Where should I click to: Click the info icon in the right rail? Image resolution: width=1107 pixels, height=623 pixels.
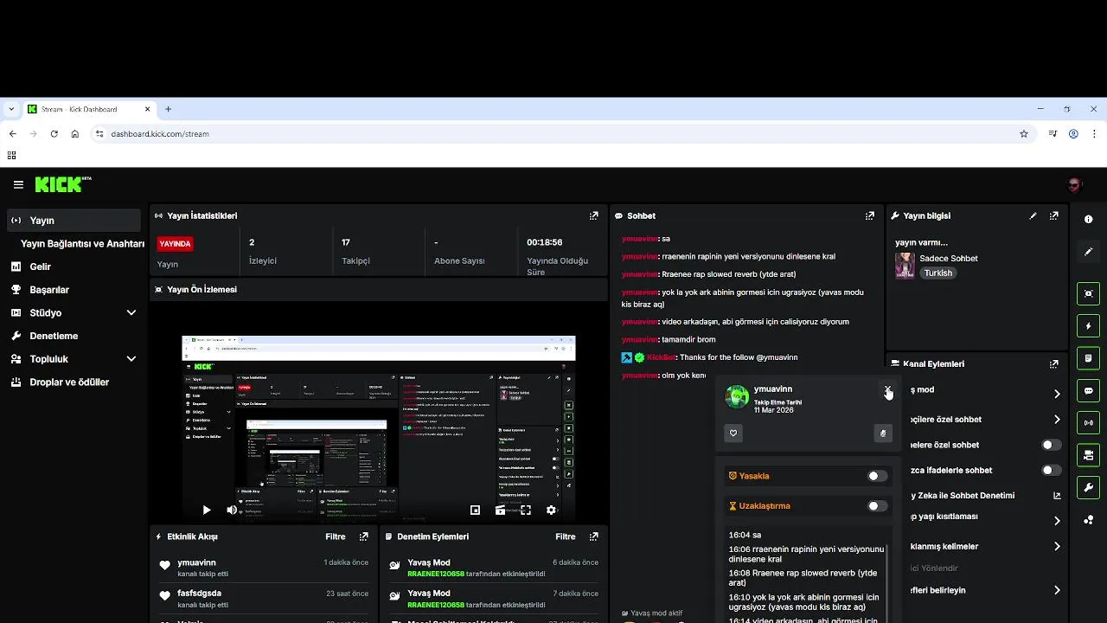point(1089,220)
